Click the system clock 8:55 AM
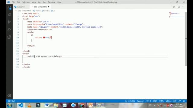 (179, 104)
